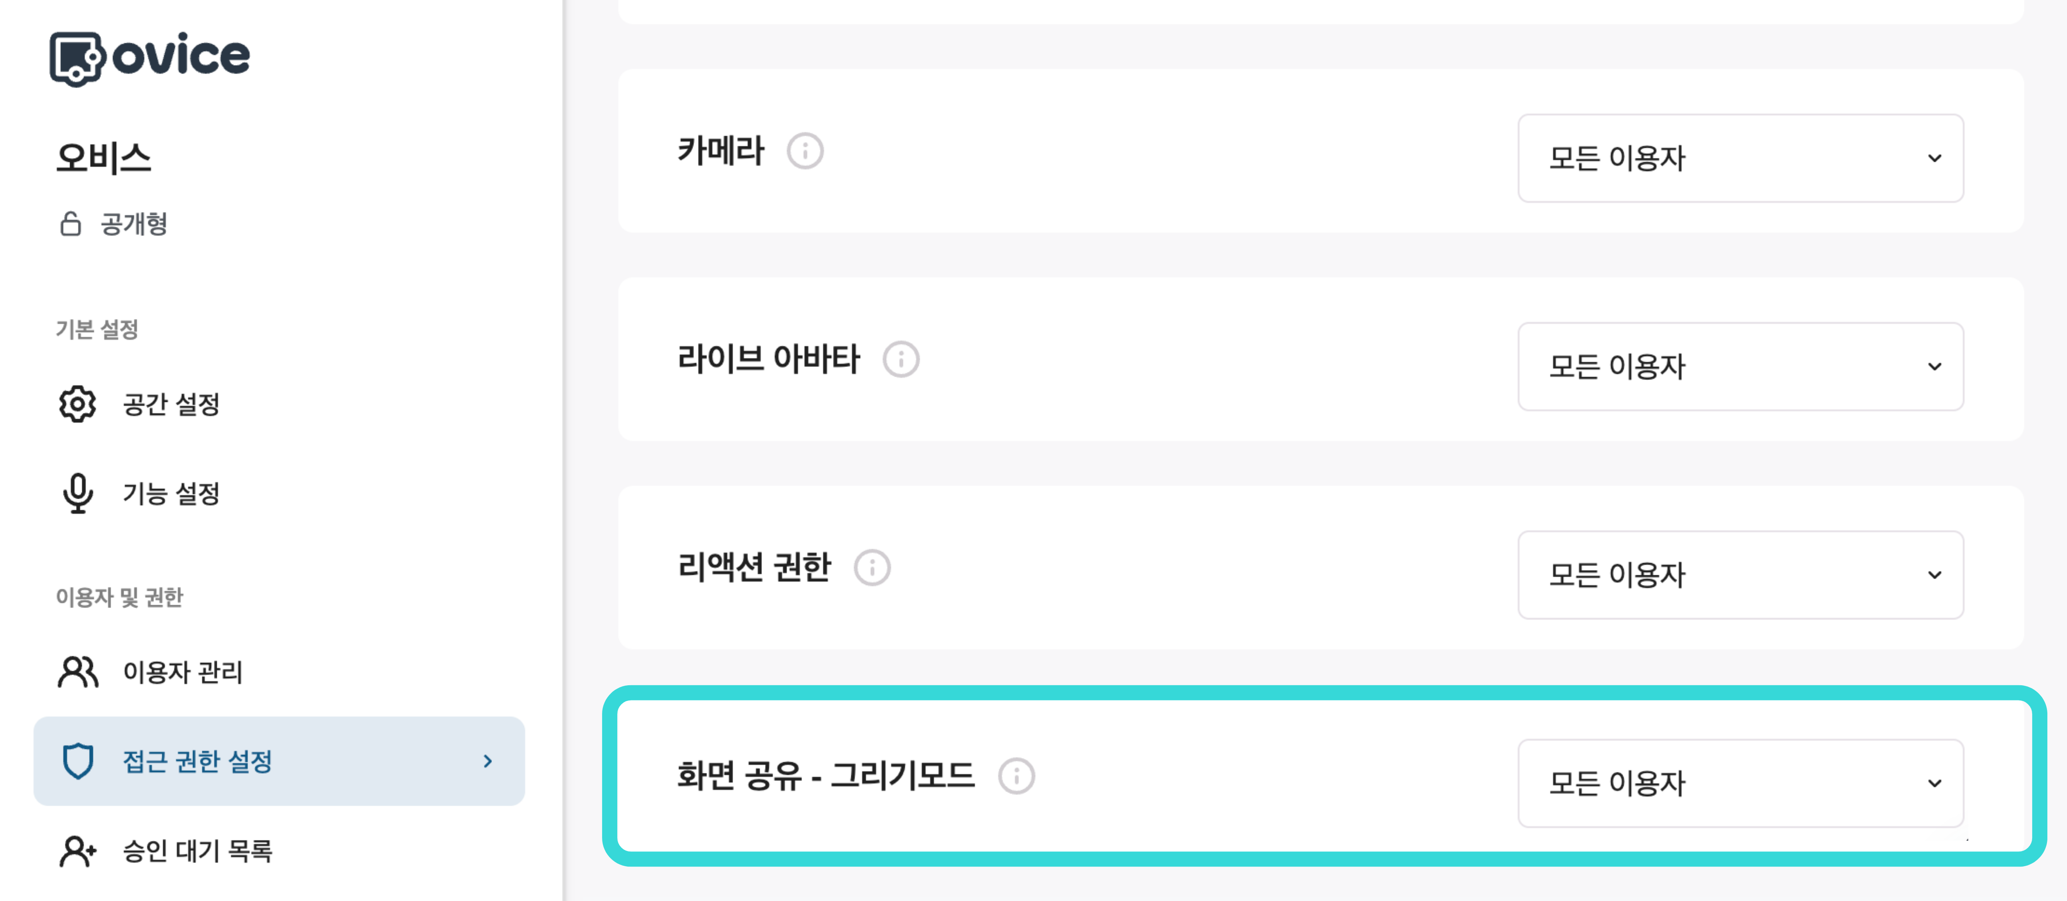Open the info icon next to 리액션 권한
The height and width of the screenshot is (901, 2067).
873,568
